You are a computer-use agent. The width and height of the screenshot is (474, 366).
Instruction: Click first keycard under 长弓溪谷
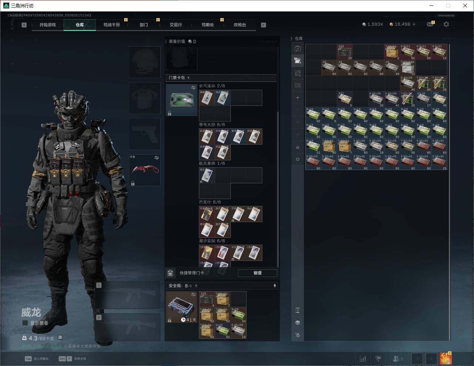pos(207,98)
